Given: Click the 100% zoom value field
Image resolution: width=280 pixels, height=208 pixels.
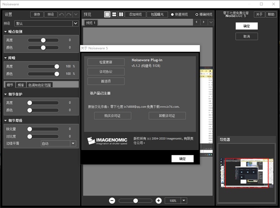Looking at the screenshot, I should tap(173, 201).
